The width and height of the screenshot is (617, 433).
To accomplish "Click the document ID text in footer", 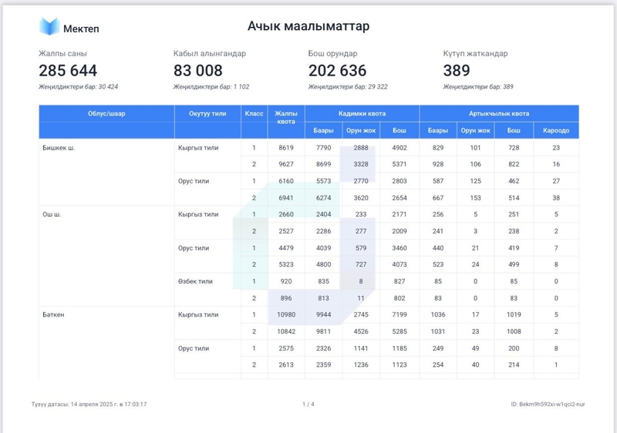I will point(547,404).
